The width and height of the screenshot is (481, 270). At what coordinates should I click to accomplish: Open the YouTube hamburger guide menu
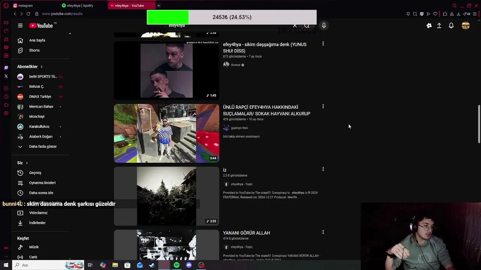coord(20,25)
